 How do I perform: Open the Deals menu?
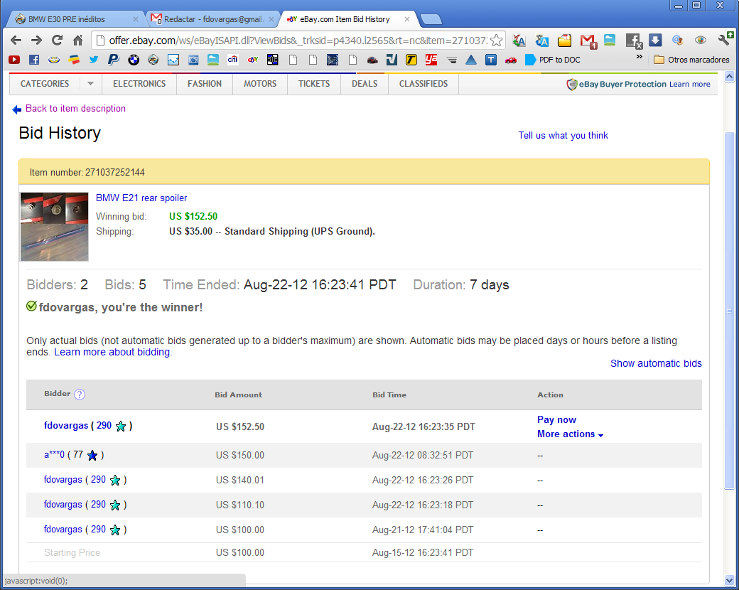(x=365, y=84)
